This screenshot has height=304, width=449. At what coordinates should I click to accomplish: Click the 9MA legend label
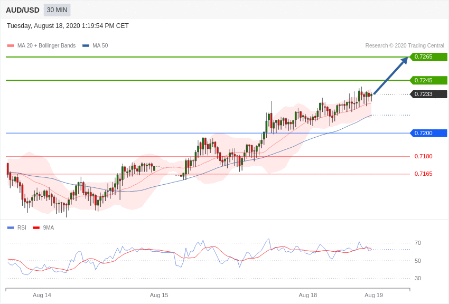(49, 227)
